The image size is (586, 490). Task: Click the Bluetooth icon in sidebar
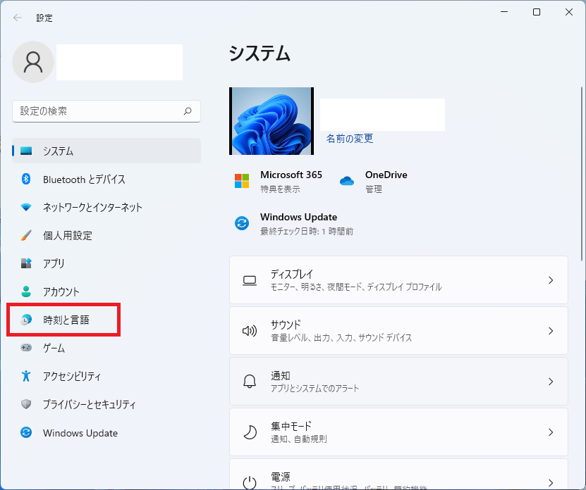26,180
